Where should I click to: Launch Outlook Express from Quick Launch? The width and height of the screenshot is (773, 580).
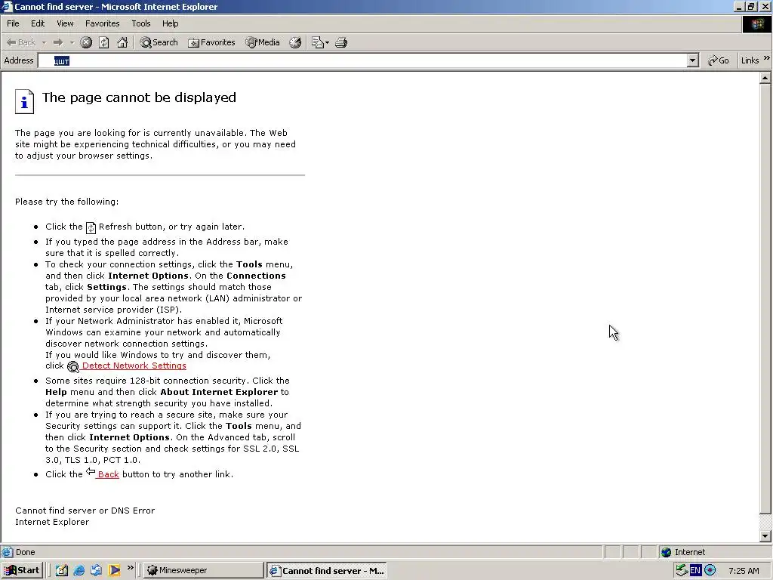pyautogui.click(x=96, y=570)
